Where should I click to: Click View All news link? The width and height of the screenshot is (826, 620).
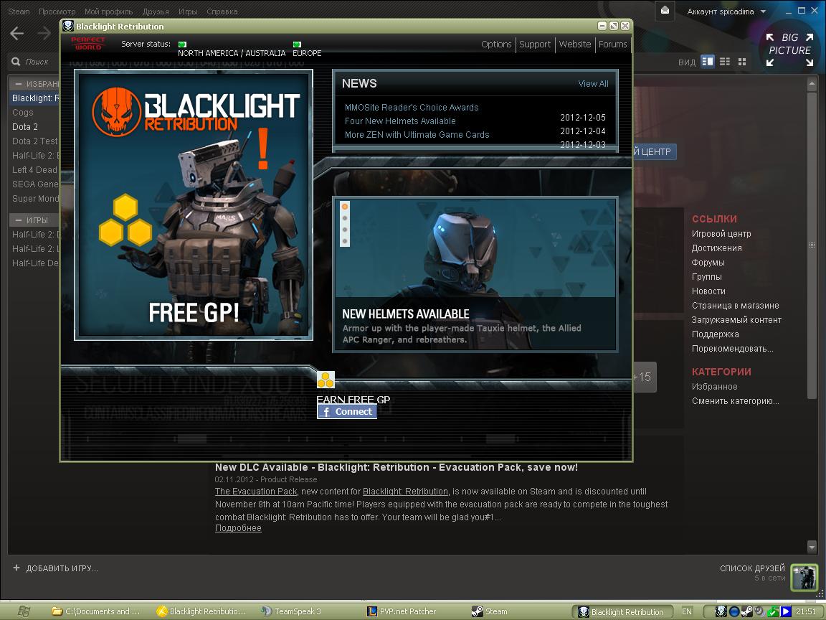pyautogui.click(x=593, y=84)
